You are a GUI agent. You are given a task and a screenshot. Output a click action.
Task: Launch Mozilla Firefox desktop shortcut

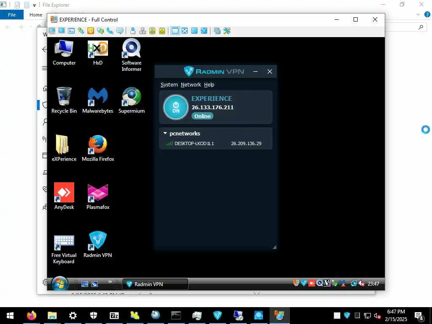pyautogui.click(x=98, y=148)
